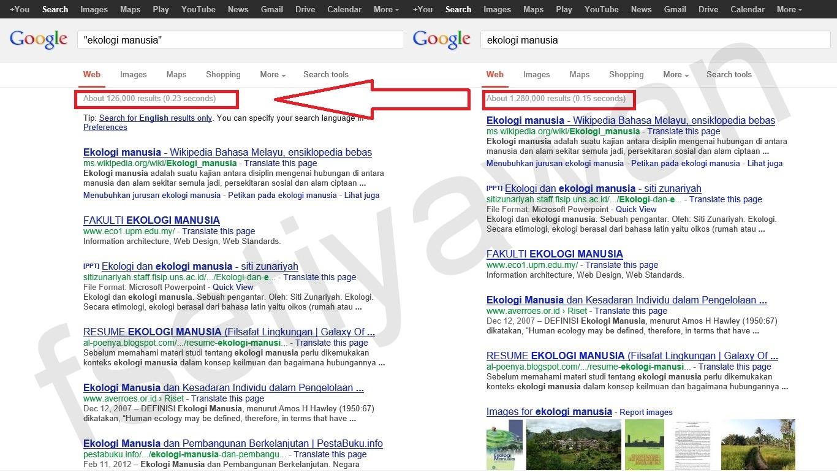The width and height of the screenshot is (837, 472).
Task: Open the Ekologi Manusia book cover thumbnail
Action: coord(504,445)
